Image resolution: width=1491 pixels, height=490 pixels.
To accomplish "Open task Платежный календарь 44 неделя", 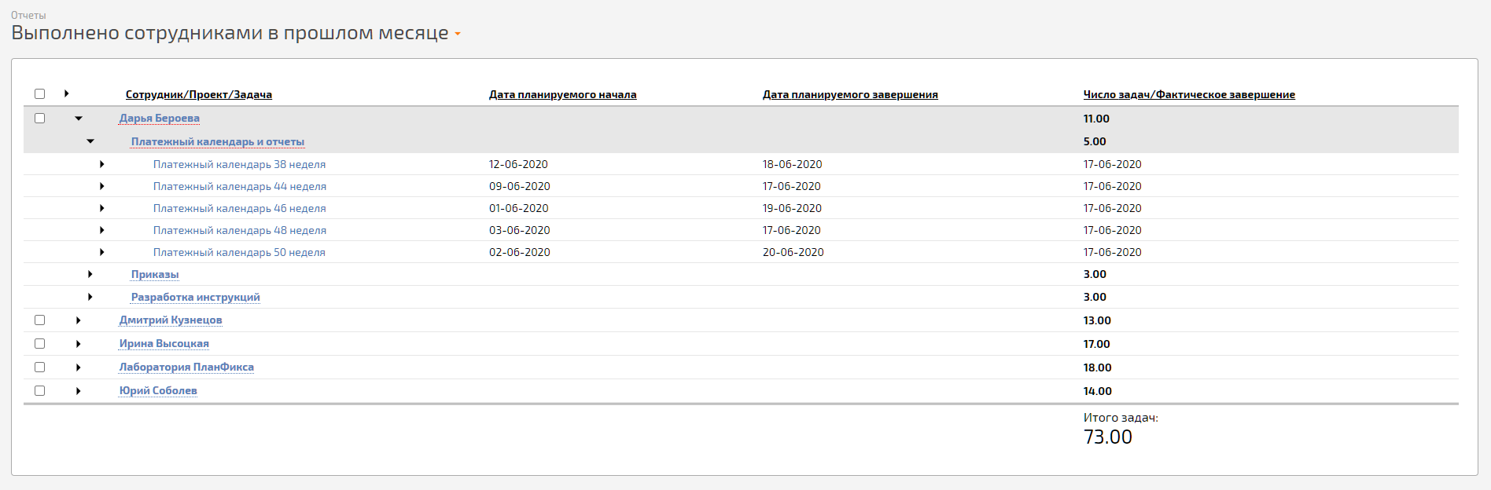I will pyautogui.click(x=240, y=187).
